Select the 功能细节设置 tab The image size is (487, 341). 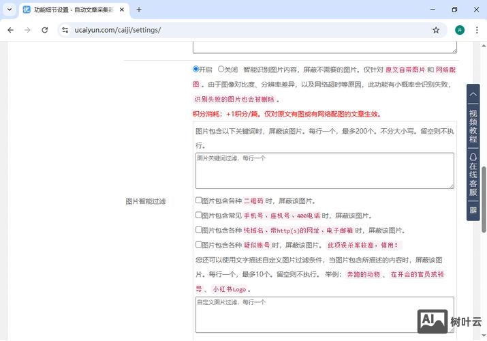74,10
